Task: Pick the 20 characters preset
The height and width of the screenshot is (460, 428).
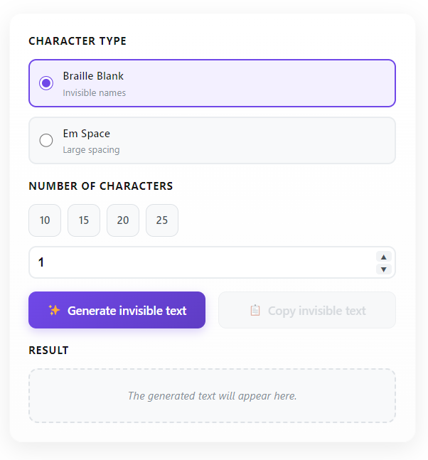Action: tap(123, 220)
